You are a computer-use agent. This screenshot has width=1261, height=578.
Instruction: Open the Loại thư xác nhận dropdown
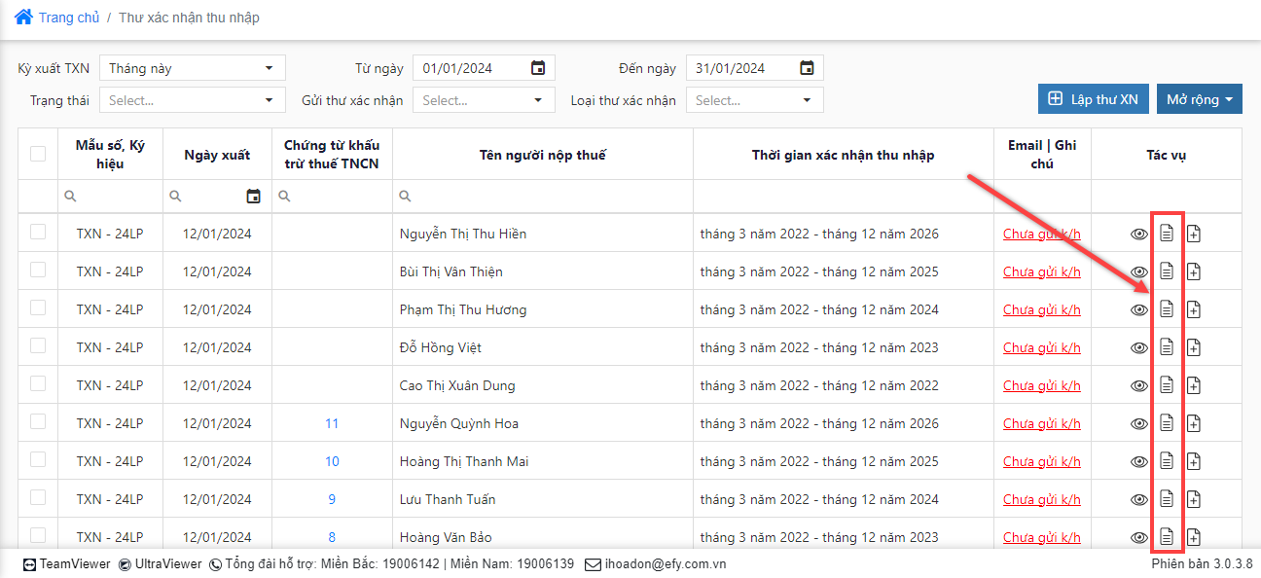tap(754, 100)
